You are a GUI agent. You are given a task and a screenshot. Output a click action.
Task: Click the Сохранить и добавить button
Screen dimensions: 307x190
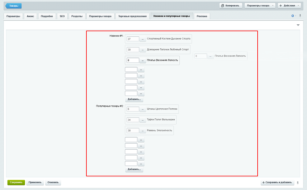277,183
